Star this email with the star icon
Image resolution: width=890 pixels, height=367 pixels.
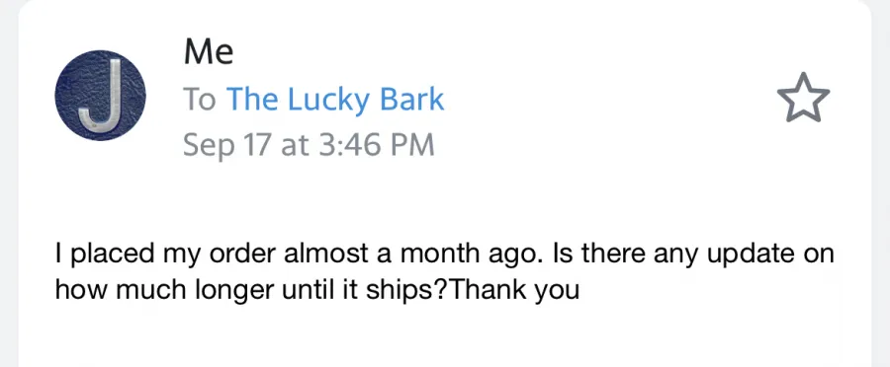pyautogui.click(x=803, y=98)
